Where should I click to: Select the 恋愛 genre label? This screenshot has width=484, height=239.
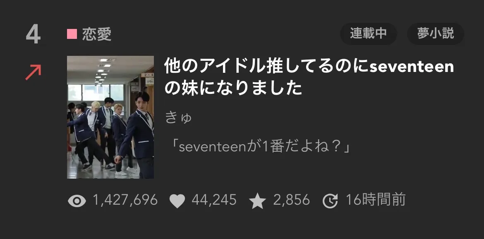tap(97, 34)
